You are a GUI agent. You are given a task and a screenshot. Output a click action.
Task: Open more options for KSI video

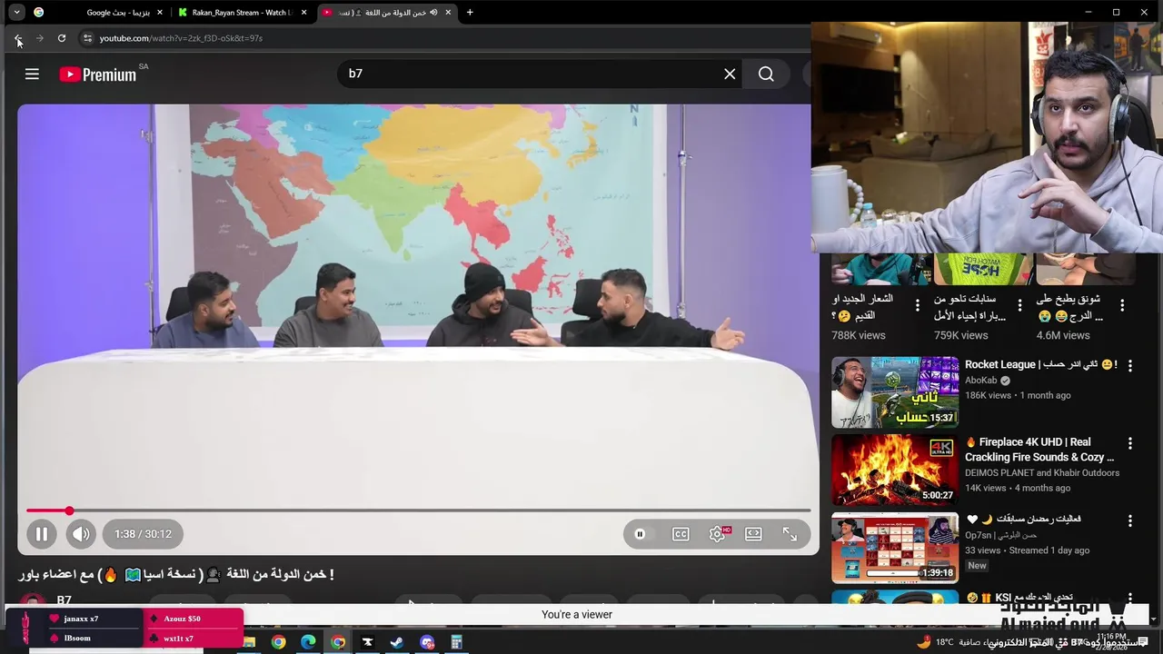[1130, 599]
